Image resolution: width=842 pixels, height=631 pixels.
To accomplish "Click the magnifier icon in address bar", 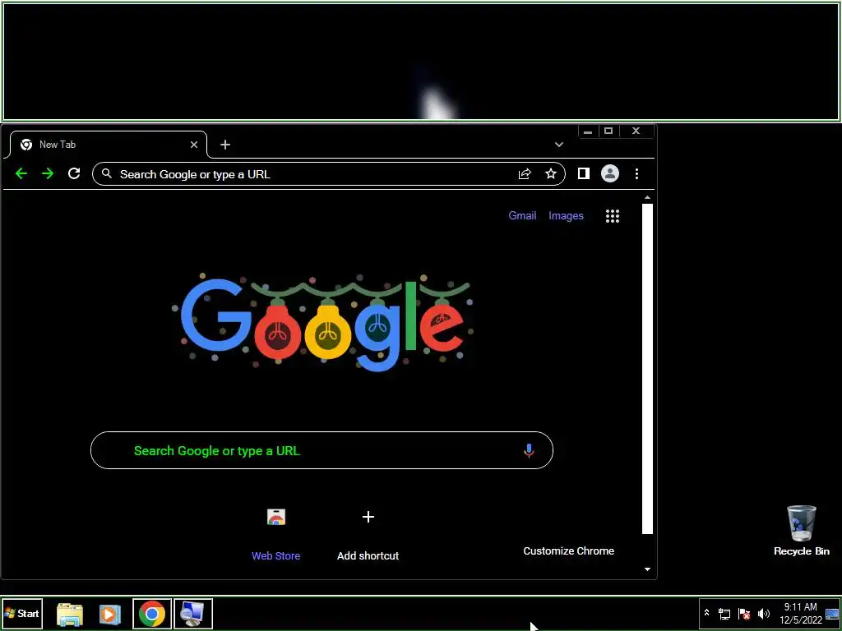I will (107, 174).
